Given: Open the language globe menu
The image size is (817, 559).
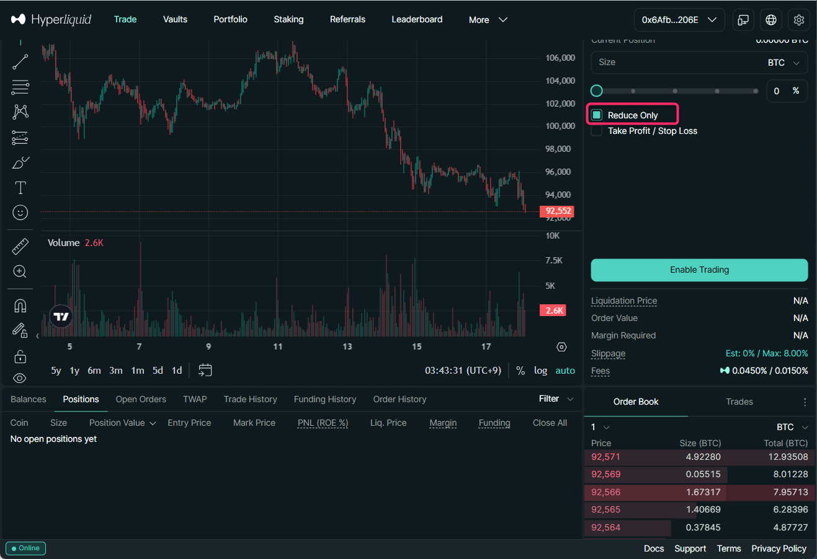Looking at the screenshot, I should [x=771, y=20].
